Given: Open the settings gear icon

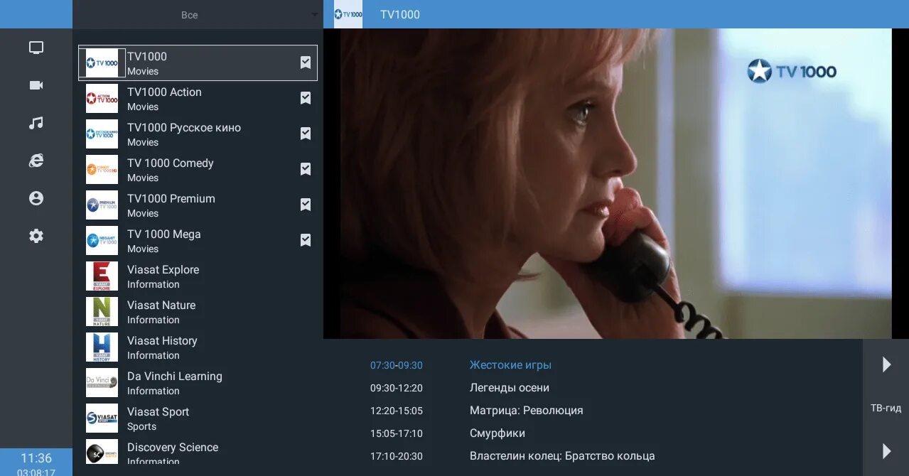Looking at the screenshot, I should point(36,236).
